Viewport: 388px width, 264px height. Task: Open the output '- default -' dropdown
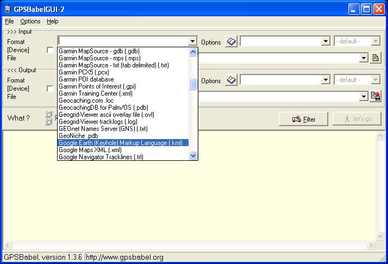[x=376, y=80]
